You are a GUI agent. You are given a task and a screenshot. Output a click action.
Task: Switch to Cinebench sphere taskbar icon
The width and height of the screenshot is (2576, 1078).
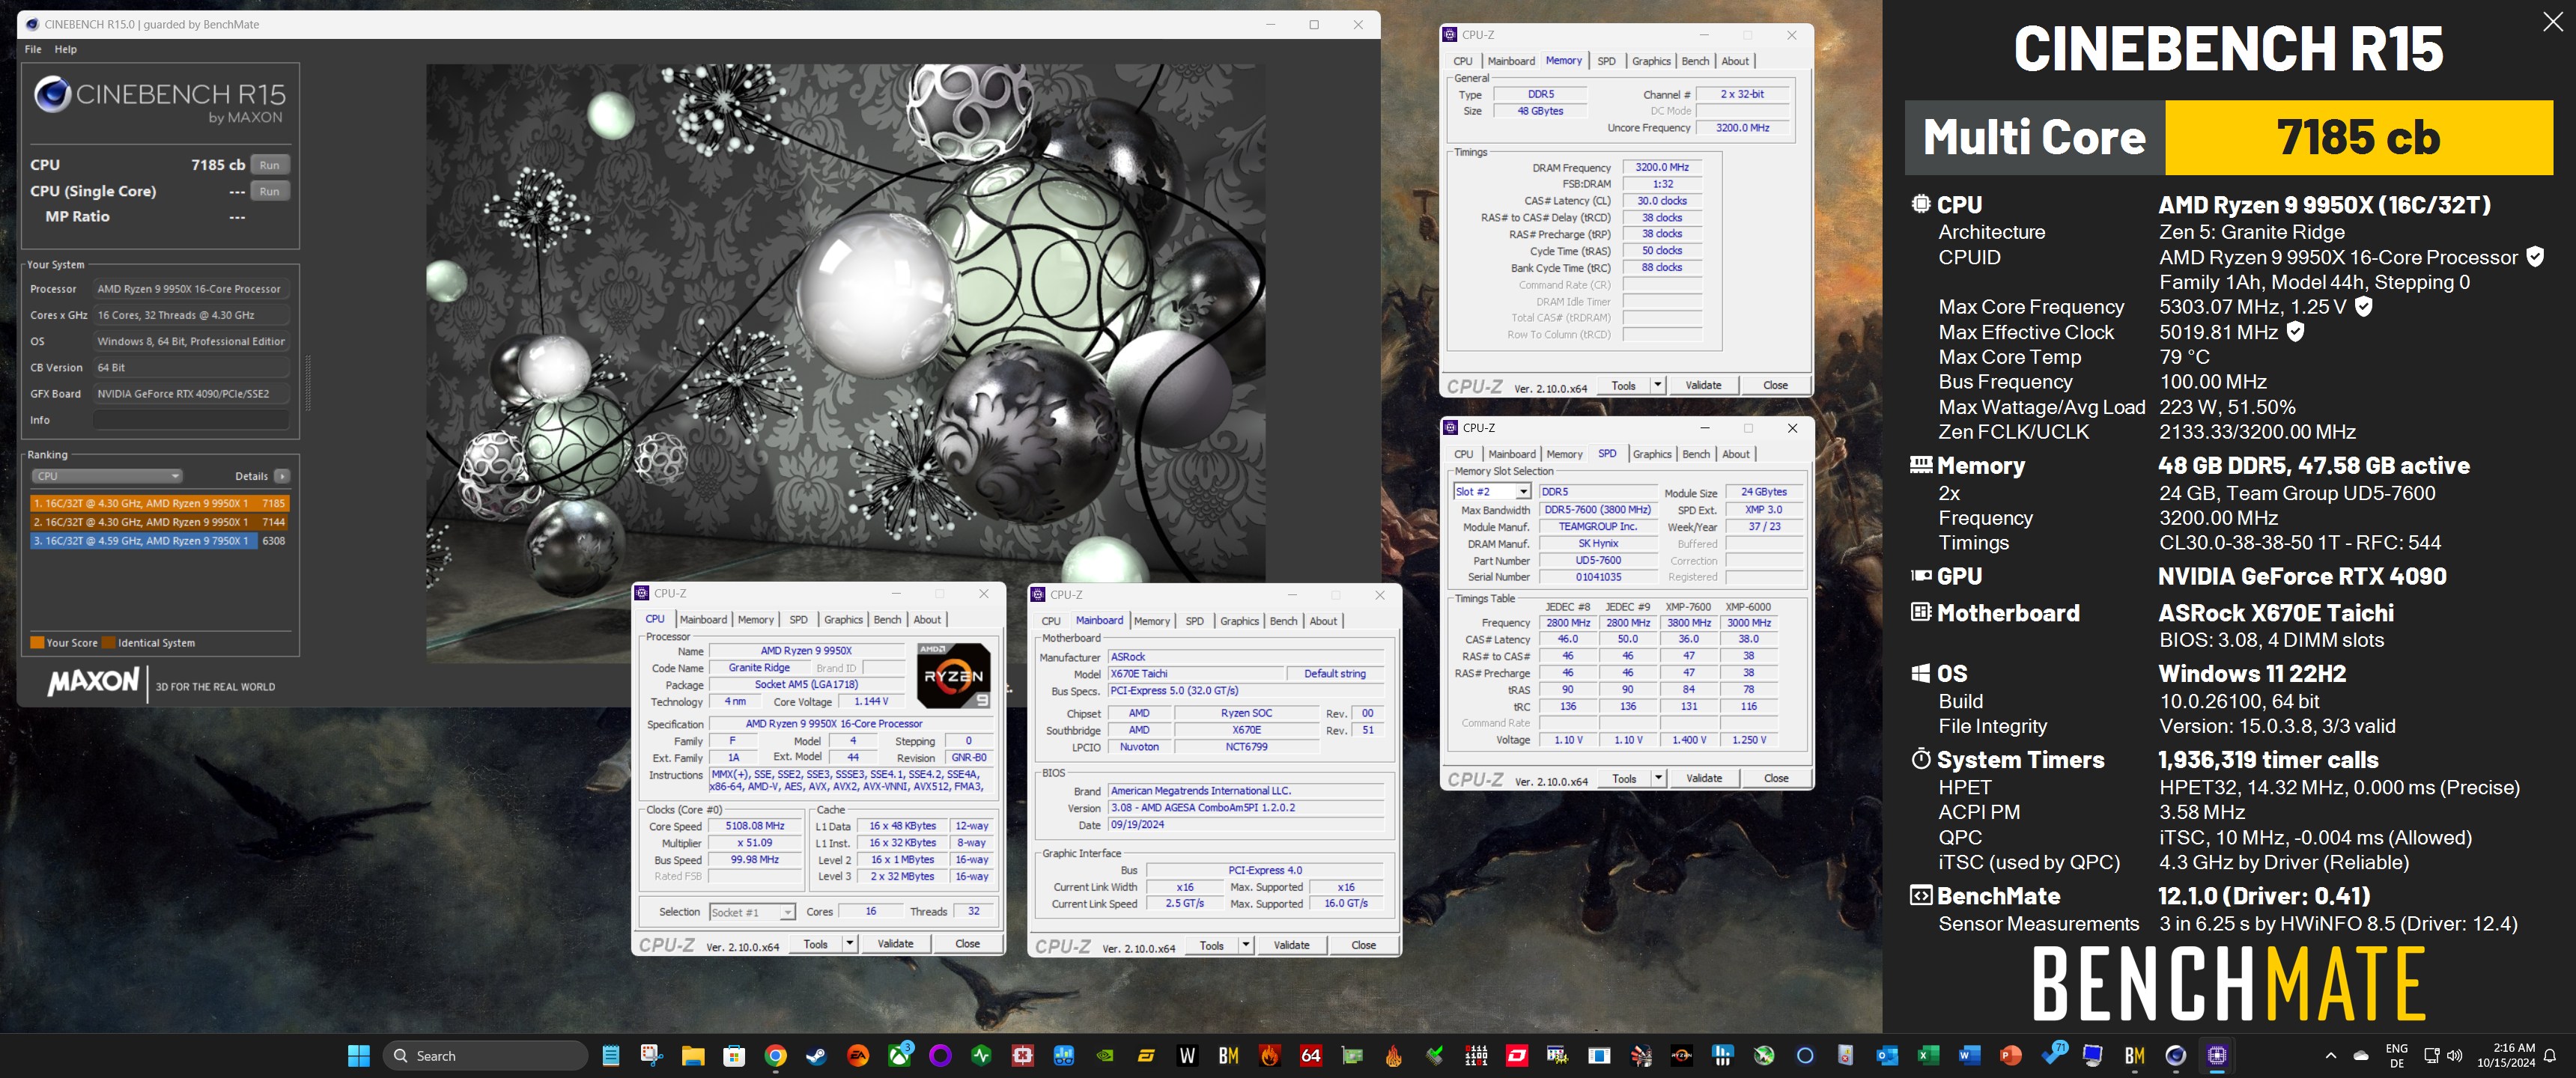coord(2175,1056)
